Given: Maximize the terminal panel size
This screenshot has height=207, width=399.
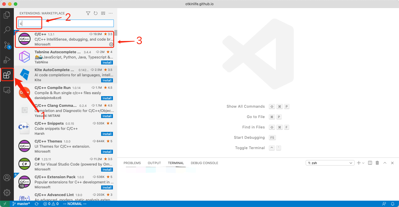Looking at the screenshot, I should tap(385, 163).
